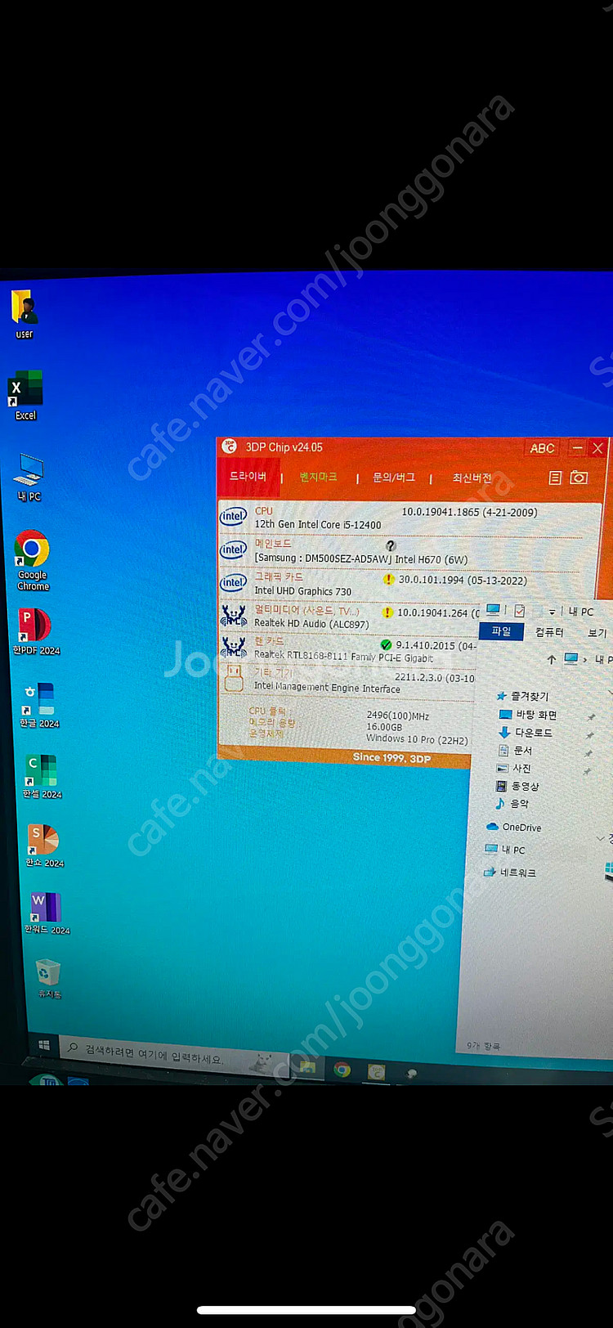Screen dimensions: 613x1328
Task: Open 내 PC desktop icon
Action: point(29,477)
